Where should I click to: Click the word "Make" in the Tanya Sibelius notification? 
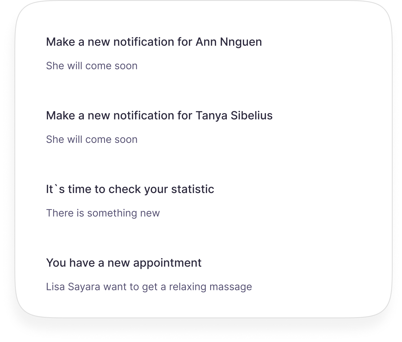[x=61, y=116]
